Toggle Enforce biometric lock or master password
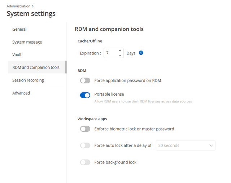Screen dimensions: 231x183 pyautogui.click(x=85, y=129)
